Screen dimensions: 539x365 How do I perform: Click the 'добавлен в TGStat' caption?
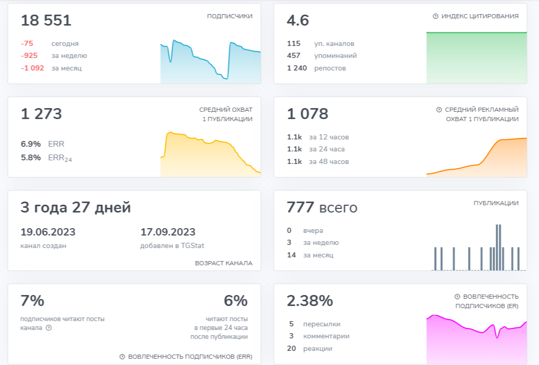point(172,246)
